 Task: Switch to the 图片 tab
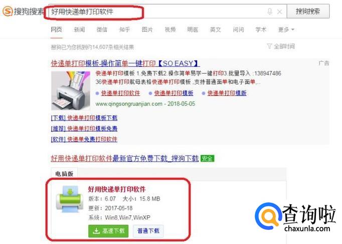coord(147,30)
